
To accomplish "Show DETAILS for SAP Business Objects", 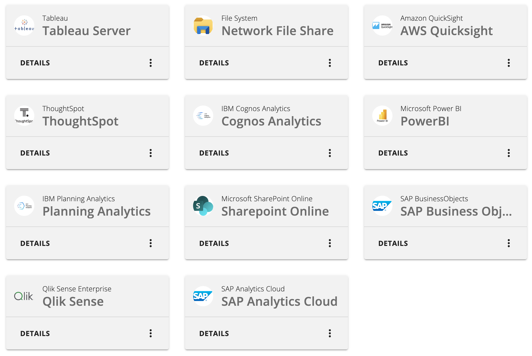I will point(393,243).
